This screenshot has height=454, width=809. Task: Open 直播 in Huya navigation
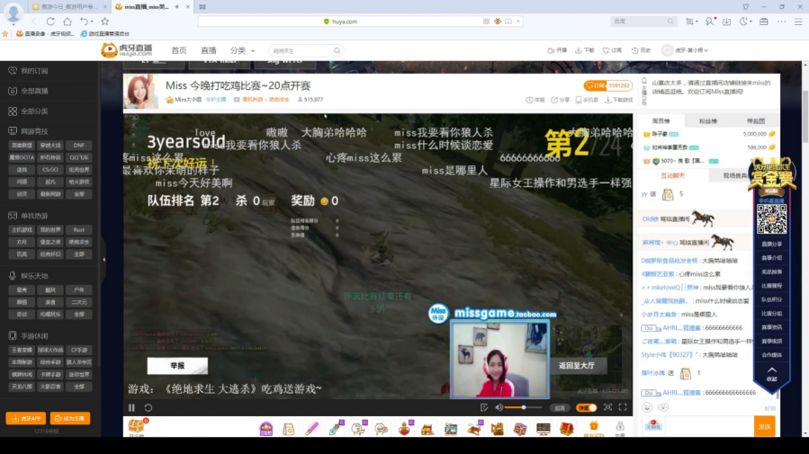209,50
